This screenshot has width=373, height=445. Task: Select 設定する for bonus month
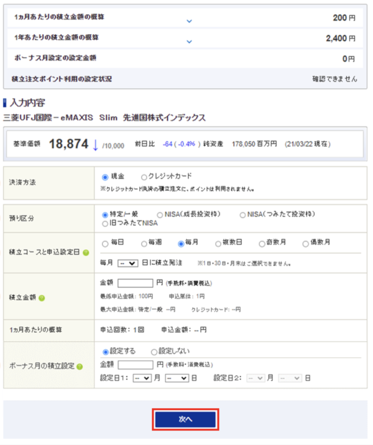click(105, 352)
